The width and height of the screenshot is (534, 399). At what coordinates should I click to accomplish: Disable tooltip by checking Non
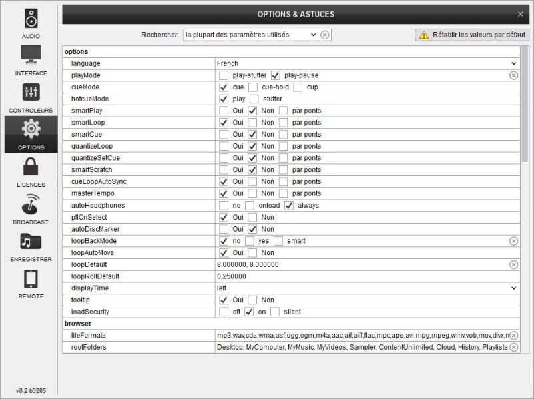252,300
